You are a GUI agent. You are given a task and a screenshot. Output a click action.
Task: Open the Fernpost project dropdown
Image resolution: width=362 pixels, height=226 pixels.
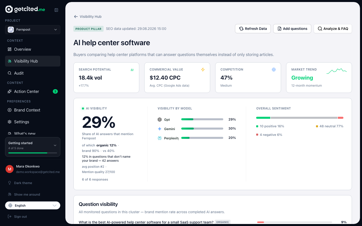33,30
